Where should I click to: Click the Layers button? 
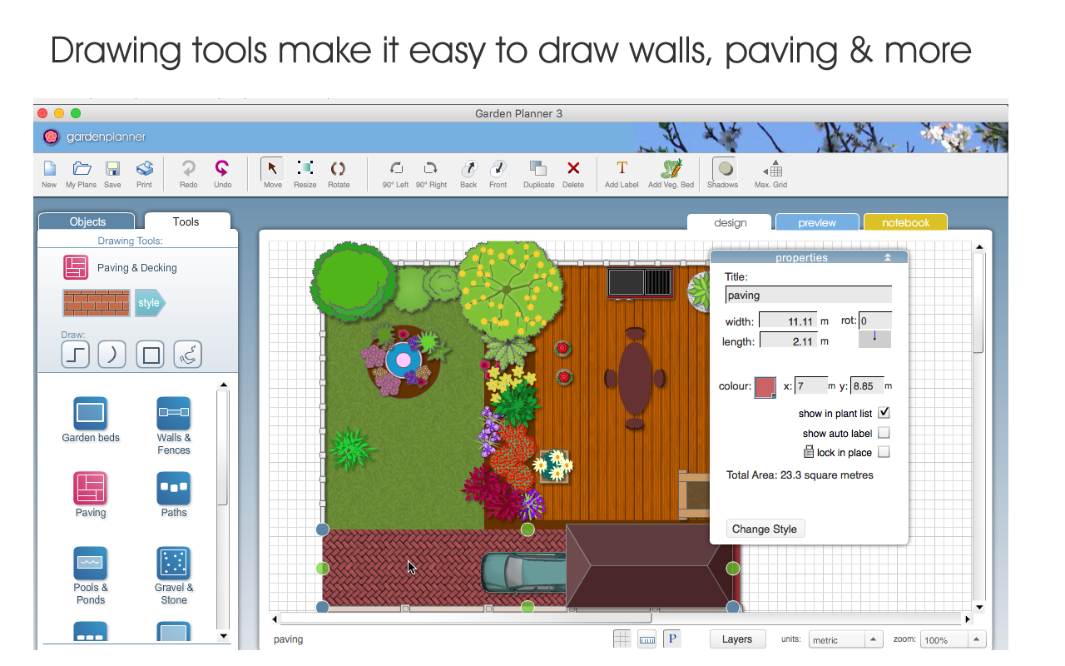click(737, 639)
